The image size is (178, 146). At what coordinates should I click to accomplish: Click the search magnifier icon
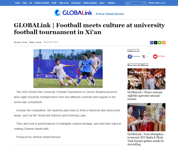click(144, 3)
